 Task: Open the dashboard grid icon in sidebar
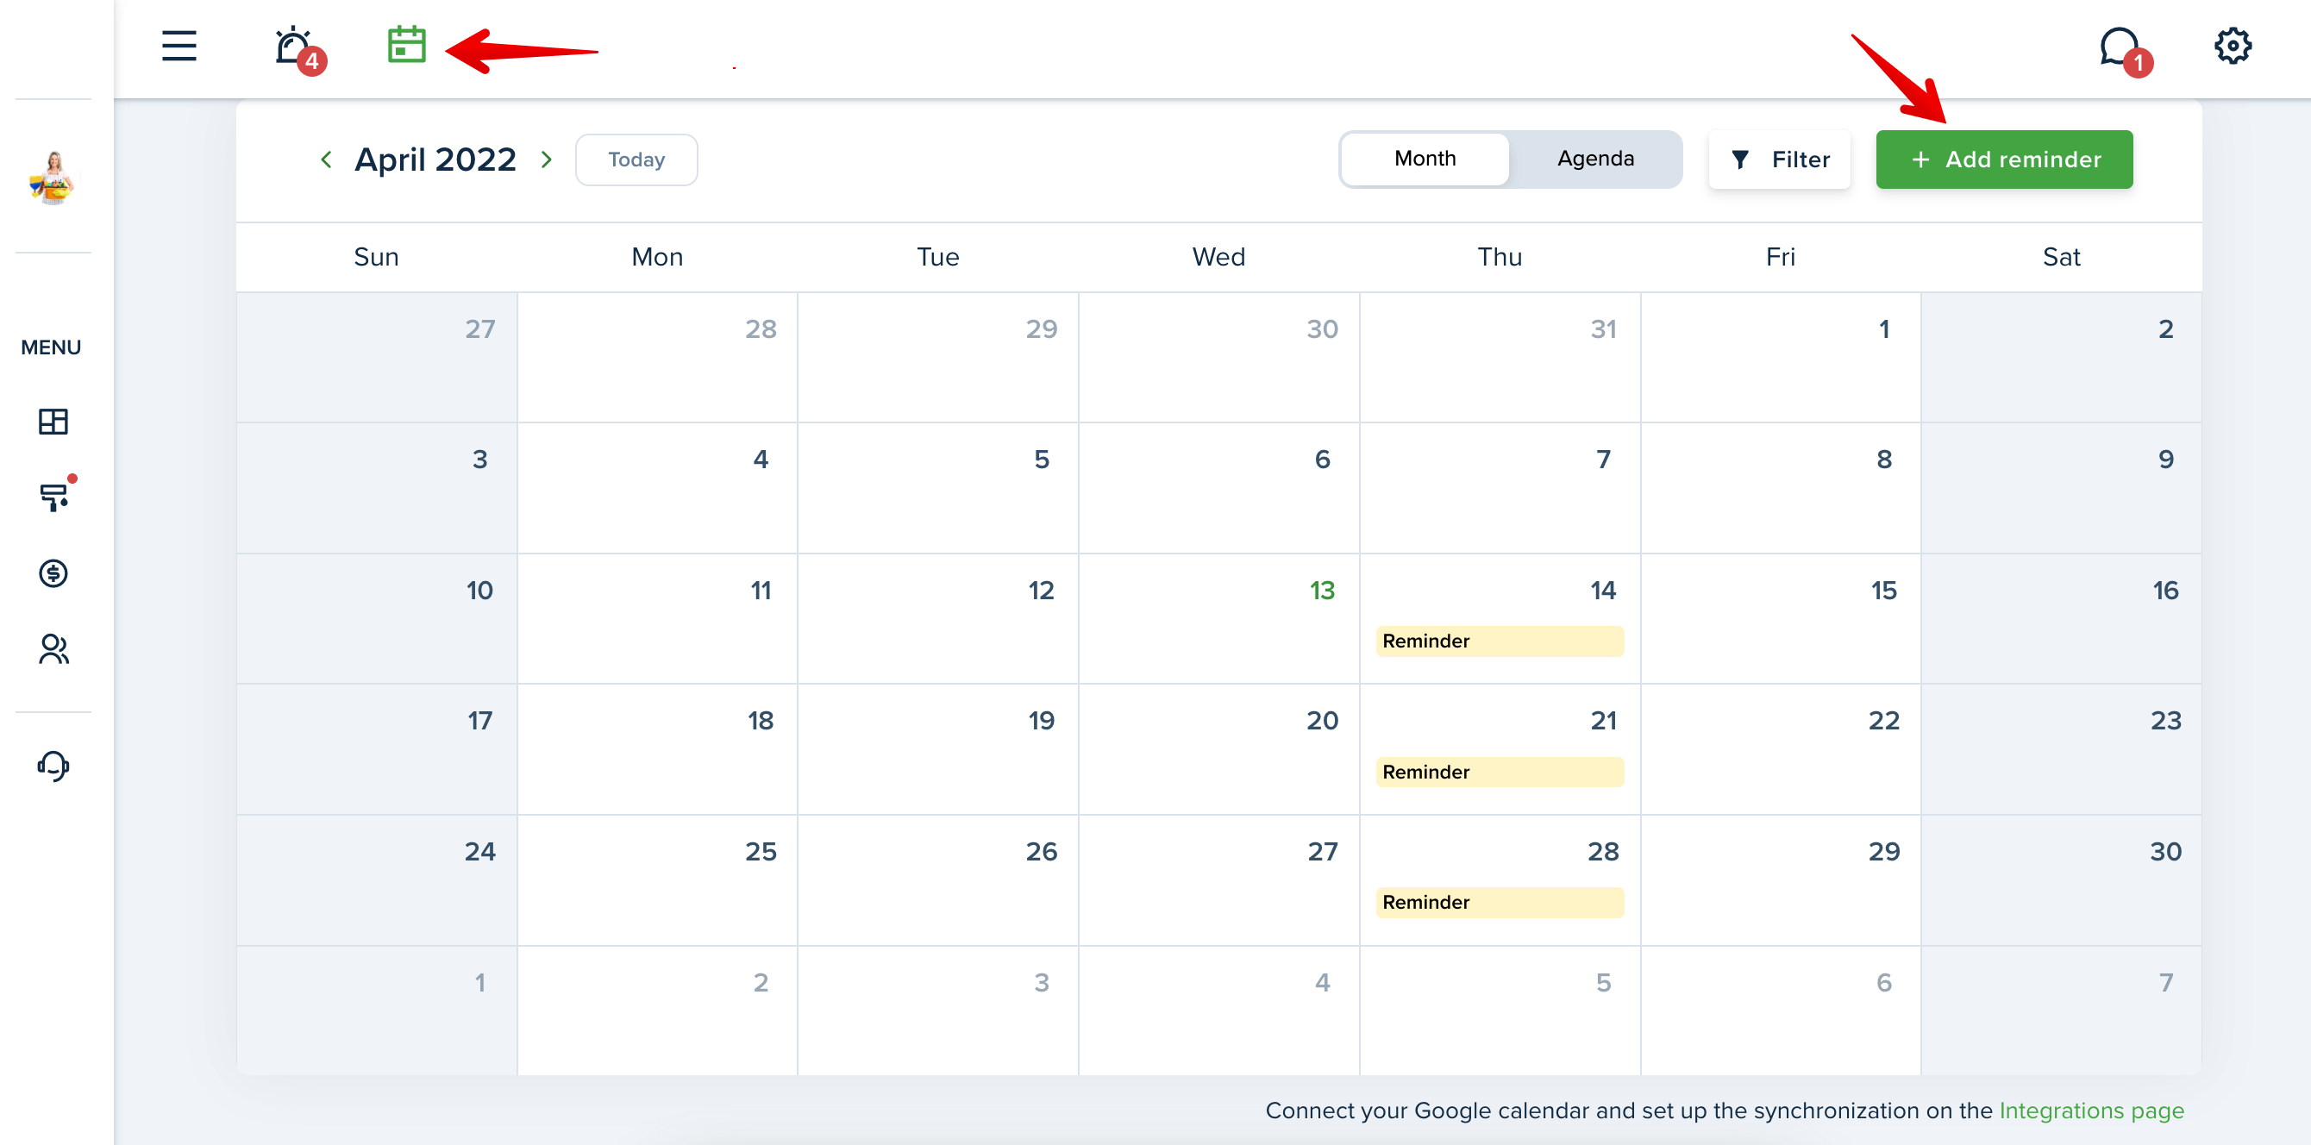pos(53,422)
